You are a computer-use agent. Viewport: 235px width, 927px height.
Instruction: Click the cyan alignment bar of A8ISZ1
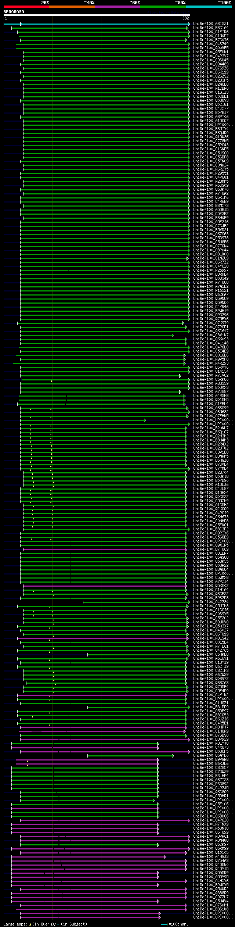pos(97,24)
